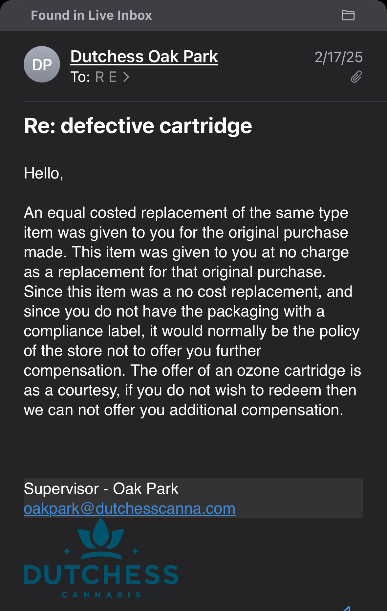The height and width of the screenshot is (611, 387).
Task: Tap the "To:" field label
Action: (x=80, y=77)
